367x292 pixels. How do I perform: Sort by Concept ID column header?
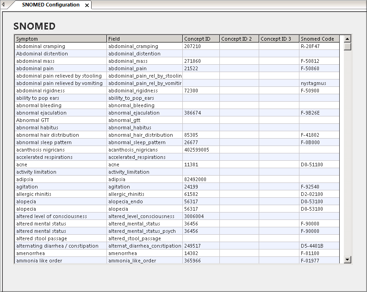coord(201,39)
